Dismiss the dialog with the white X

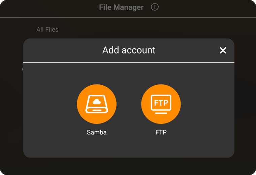[223, 50]
